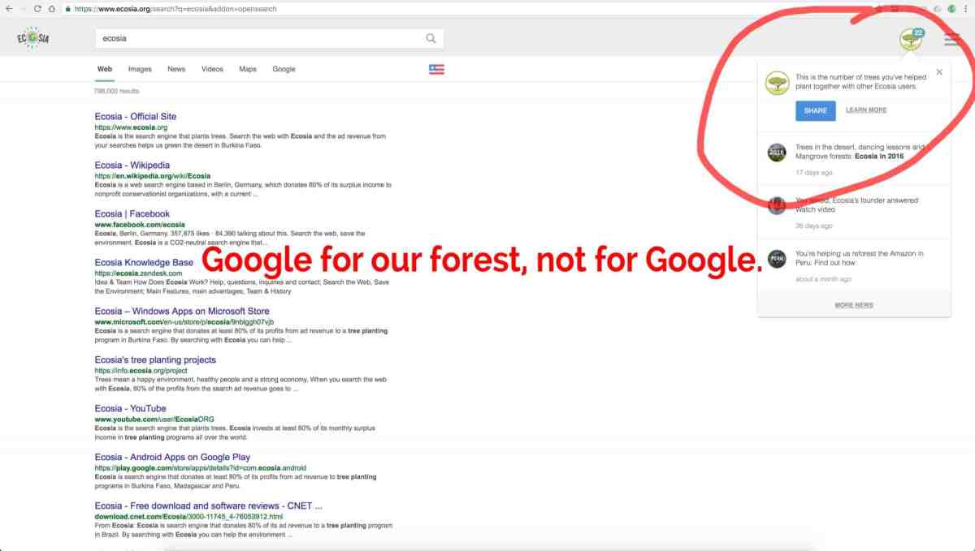
Task: Click the '26 days ago' timestamp
Action: (814, 226)
